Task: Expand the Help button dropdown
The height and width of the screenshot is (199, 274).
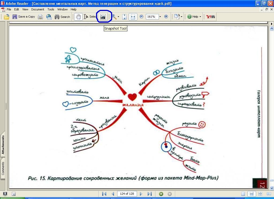Action: point(200,17)
